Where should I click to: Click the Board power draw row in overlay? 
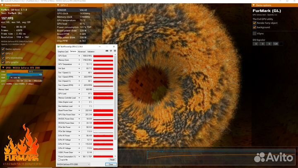tap(79, 31)
